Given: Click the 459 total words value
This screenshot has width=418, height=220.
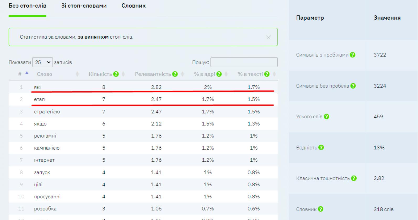Looking at the screenshot, I should (x=378, y=117).
